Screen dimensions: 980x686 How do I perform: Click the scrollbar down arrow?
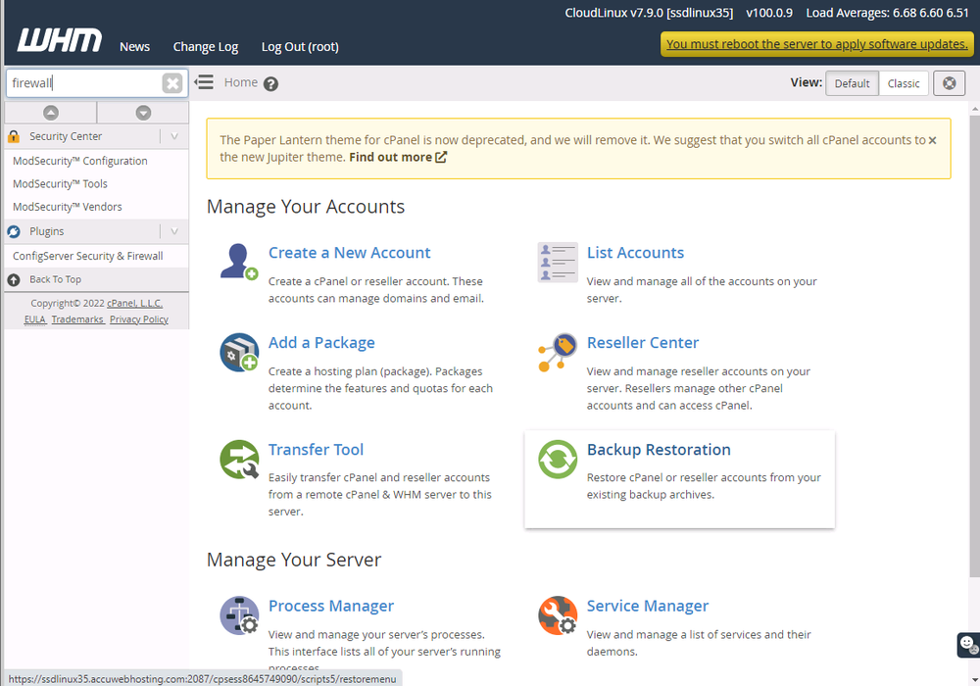pyautogui.click(x=974, y=680)
